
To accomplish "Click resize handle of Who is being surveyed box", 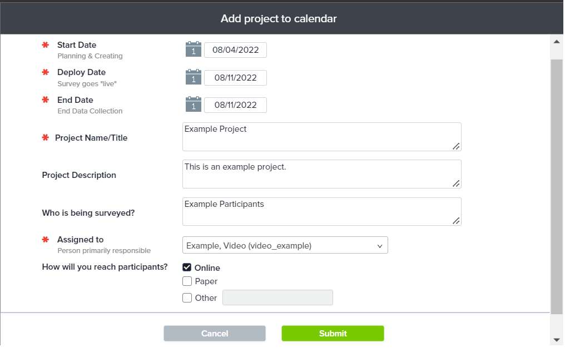I will pos(456,221).
